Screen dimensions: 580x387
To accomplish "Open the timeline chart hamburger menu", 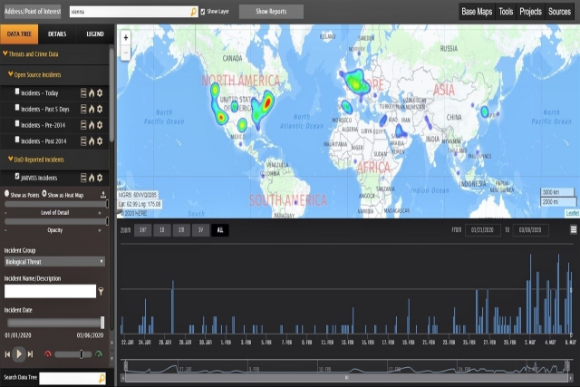I will click(x=574, y=230).
